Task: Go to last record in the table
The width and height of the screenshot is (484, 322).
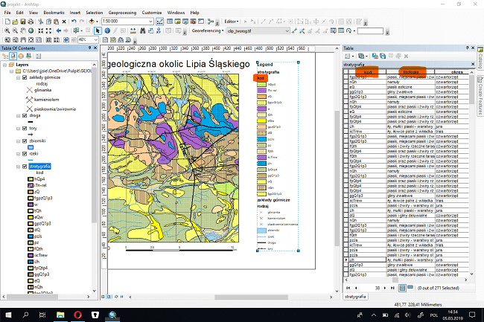Action: coord(392,288)
